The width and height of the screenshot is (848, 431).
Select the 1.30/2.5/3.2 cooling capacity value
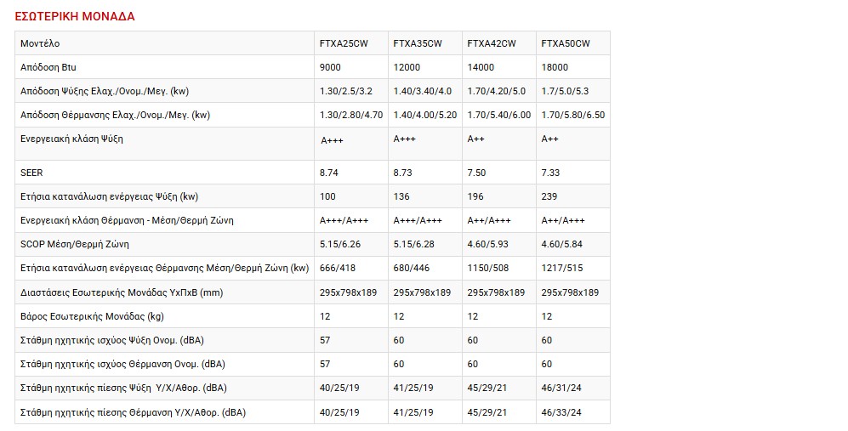[346, 91]
